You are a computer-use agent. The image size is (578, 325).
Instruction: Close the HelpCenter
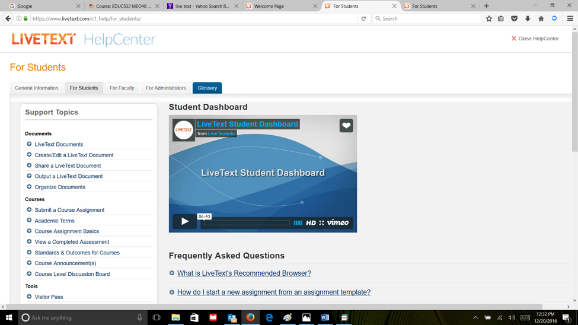click(535, 39)
